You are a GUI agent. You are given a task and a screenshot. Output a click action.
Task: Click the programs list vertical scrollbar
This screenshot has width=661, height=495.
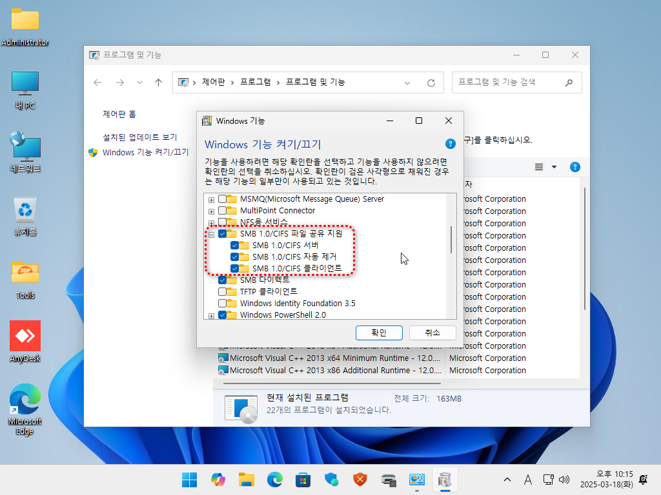click(x=585, y=249)
